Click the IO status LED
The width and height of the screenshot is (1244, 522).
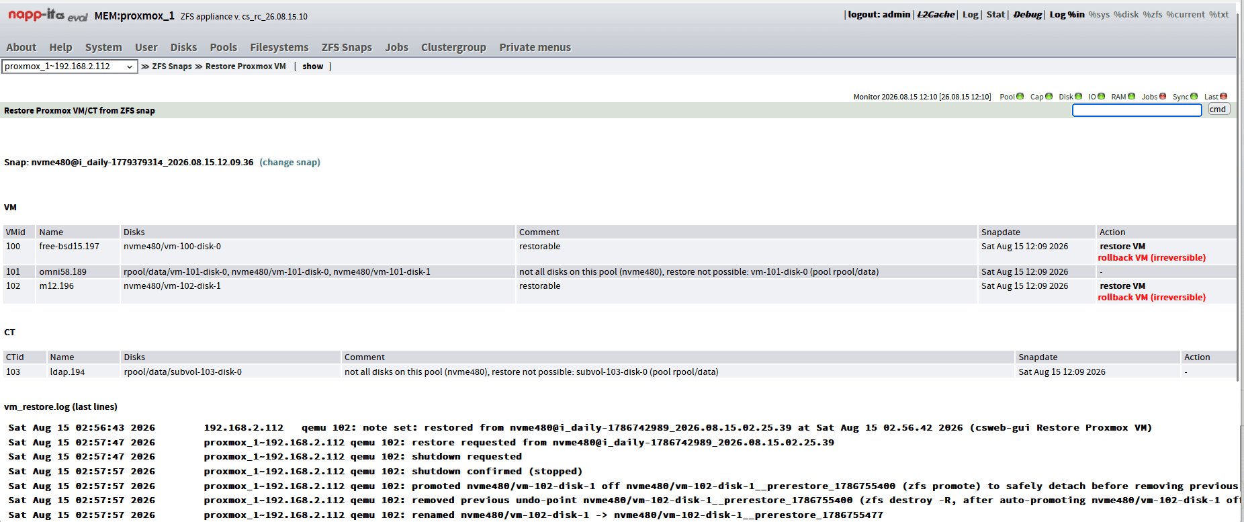point(1102,96)
